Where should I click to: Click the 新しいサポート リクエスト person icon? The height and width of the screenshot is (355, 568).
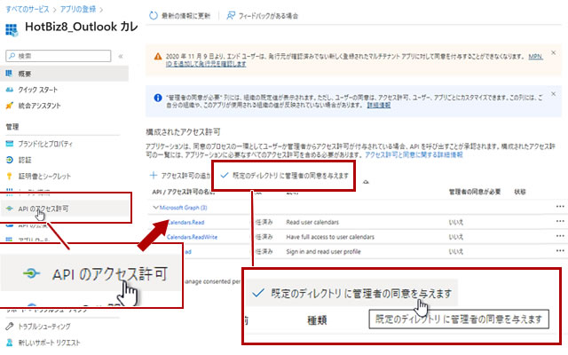10,343
